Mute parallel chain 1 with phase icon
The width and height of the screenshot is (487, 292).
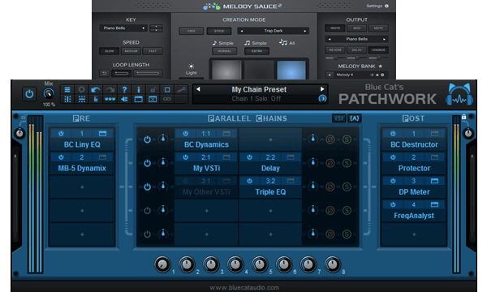(330, 140)
